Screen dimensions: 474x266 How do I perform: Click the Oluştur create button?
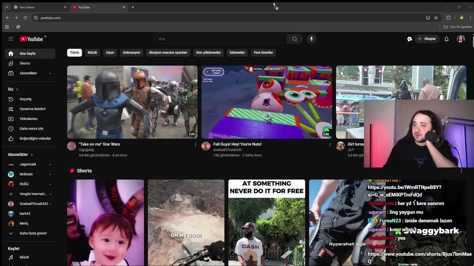[427, 39]
